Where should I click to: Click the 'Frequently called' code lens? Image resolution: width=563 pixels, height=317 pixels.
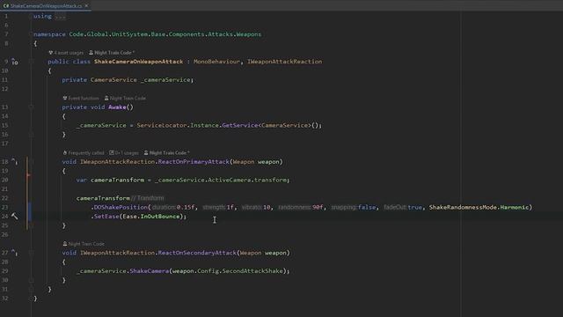pyautogui.click(x=86, y=152)
